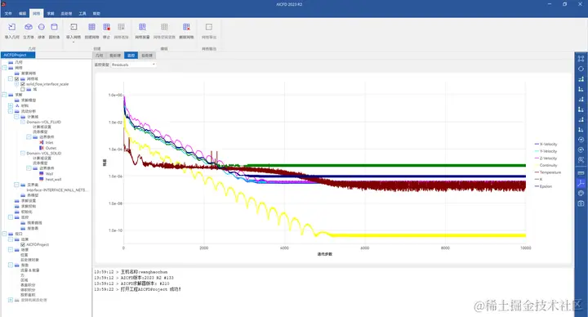Click the stop (停止) mesh icon

106,30
